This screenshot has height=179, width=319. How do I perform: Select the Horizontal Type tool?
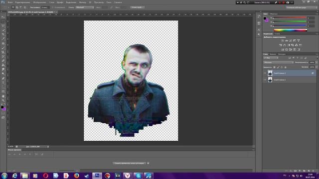click(3, 83)
